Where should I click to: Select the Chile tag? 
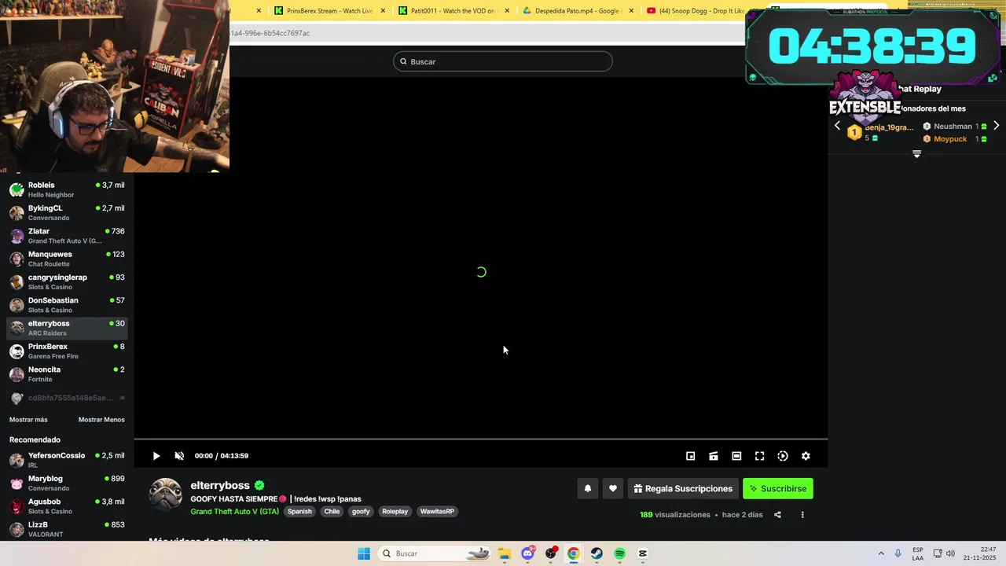pyautogui.click(x=332, y=511)
